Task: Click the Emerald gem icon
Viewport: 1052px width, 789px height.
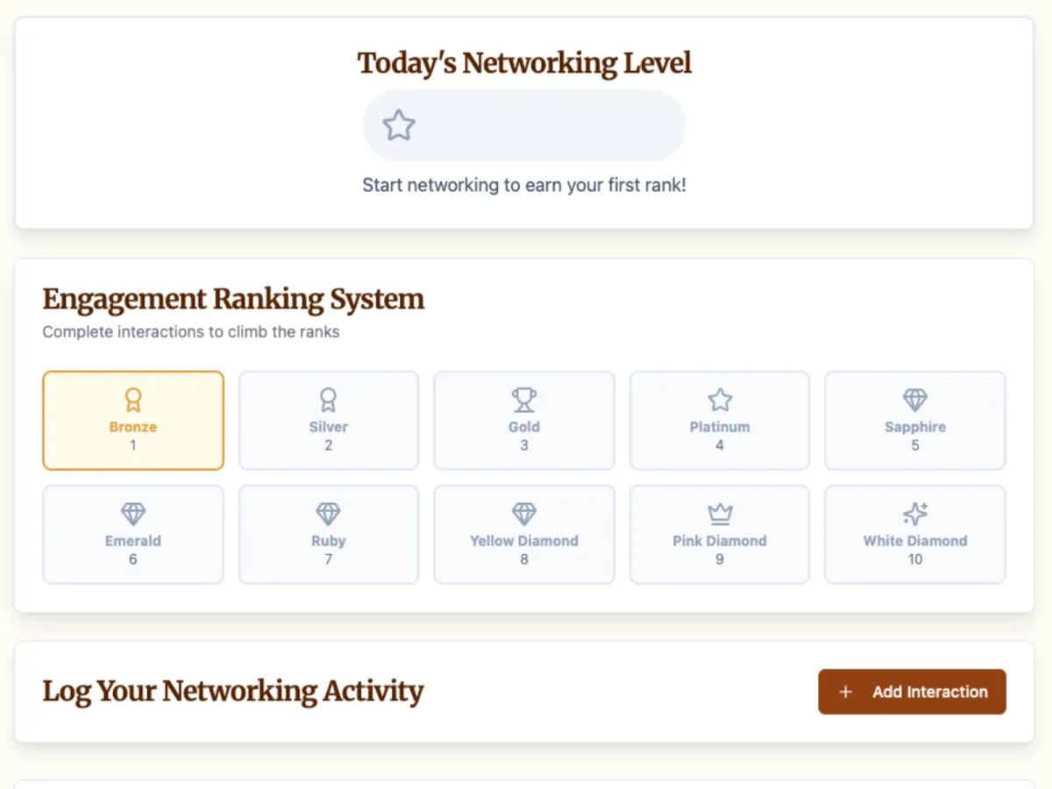Action: pyautogui.click(x=133, y=515)
